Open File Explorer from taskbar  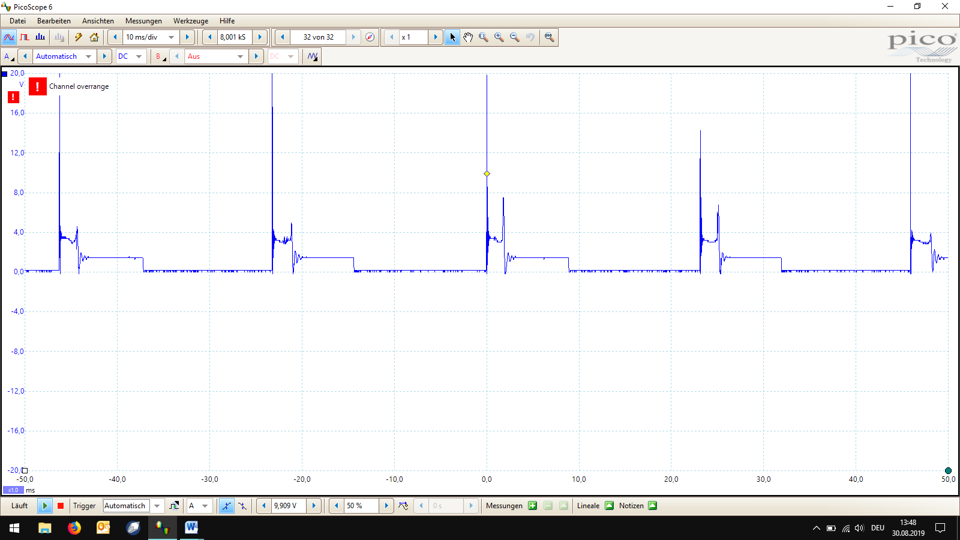[45, 528]
